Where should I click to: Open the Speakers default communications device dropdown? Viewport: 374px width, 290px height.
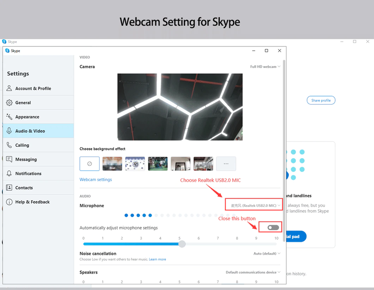coord(253,272)
